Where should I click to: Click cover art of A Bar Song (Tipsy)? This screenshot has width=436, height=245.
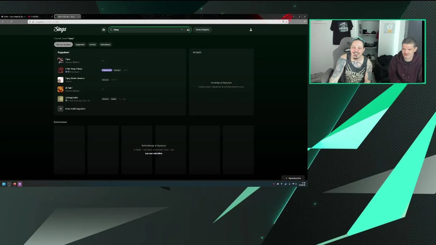pos(60,70)
